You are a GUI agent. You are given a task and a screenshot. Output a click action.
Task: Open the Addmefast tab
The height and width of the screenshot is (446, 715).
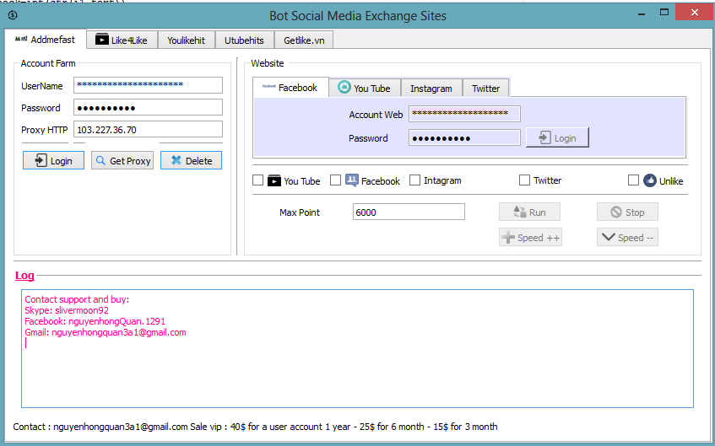click(x=45, y=40)
